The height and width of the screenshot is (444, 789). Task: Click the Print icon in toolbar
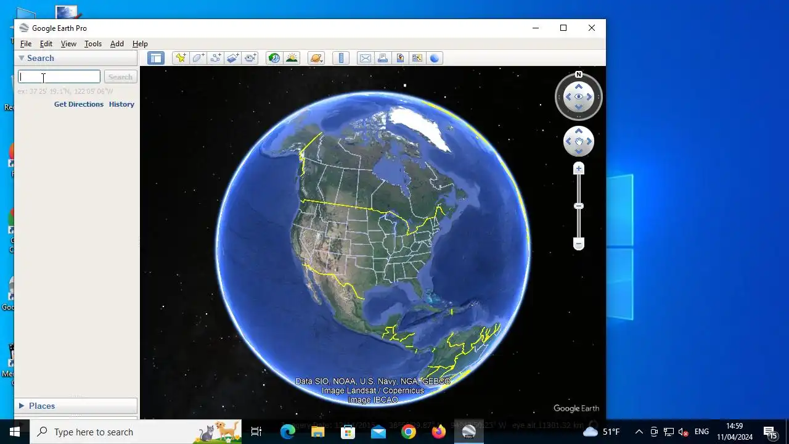click(383, 58)
